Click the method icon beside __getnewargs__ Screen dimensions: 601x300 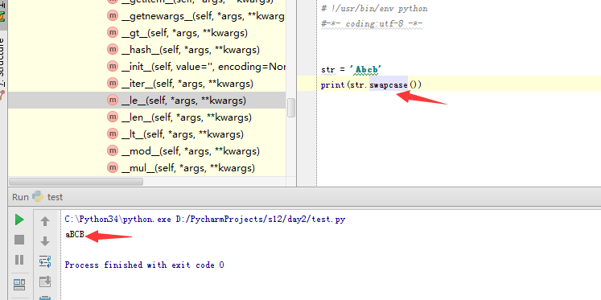tap(113, 16)
